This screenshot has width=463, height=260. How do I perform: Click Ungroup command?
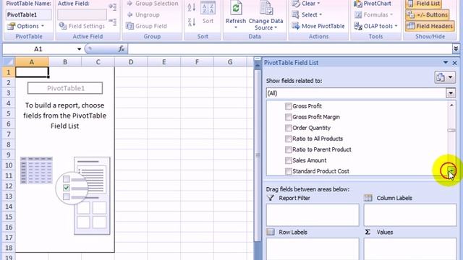click(x=143, y=14)
